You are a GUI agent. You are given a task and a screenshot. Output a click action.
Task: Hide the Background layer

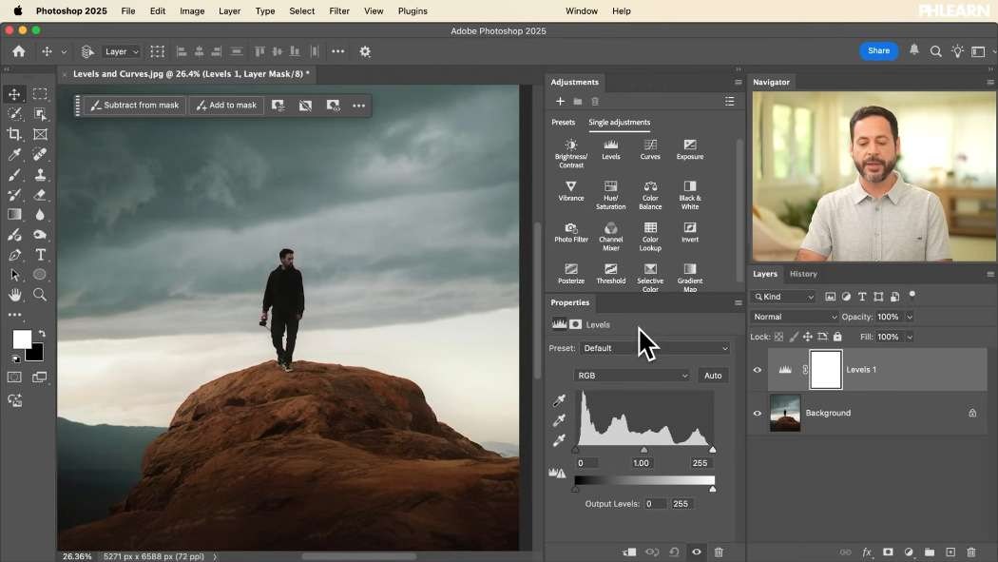[757, 413]
